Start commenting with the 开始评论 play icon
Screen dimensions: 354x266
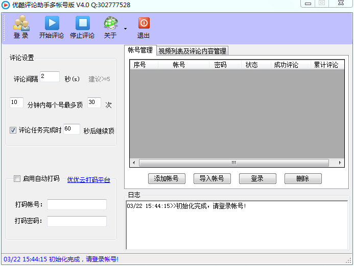52,23
